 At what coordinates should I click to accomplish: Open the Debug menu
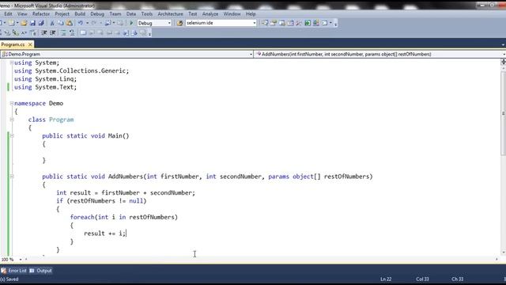[97, 14]
